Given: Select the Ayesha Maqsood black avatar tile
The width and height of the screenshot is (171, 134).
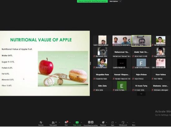Looking at the screenshot, I should coord(122,63).
